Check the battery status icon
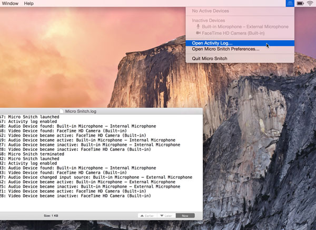The width and height of the screenshot is (316, 230). pos(300,3)
